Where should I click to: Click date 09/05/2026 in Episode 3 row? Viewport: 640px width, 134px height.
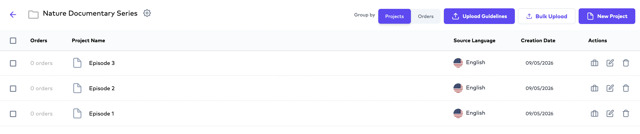pos(539,63)
